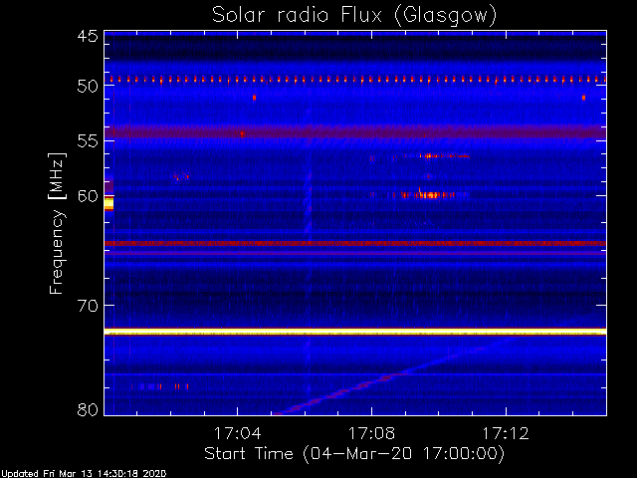The image size is (637, 478).
Task: Click the 17:08 time tick label
Action: (x=371, y=433)
